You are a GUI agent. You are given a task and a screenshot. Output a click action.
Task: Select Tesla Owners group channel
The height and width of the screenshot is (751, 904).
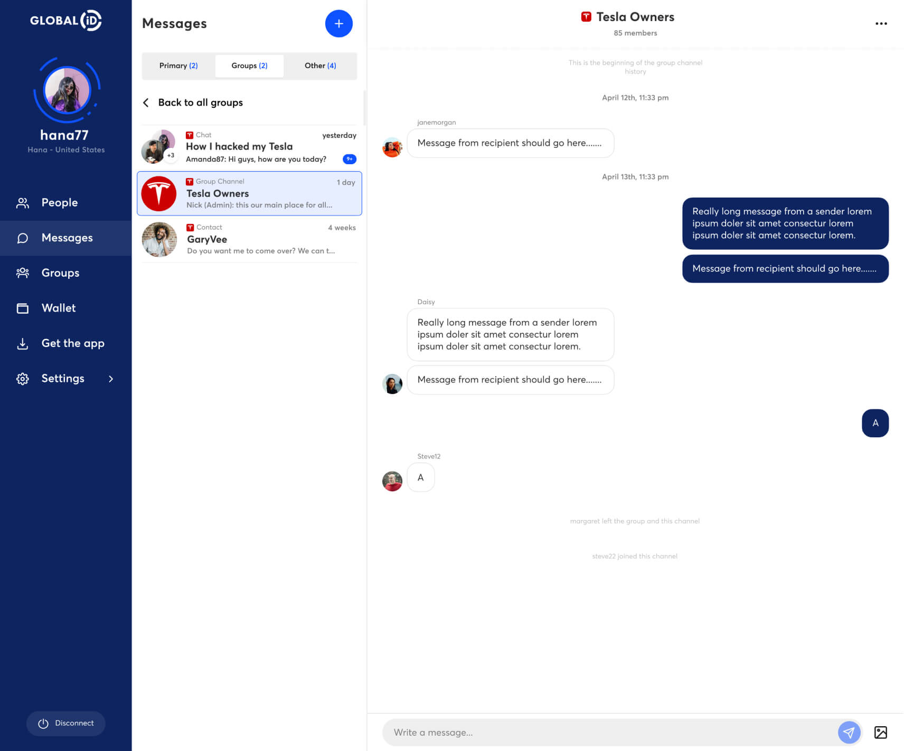coord(249,193)
